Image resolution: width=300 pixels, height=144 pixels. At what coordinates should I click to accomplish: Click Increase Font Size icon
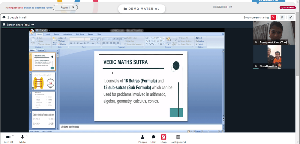[x=92, y=39]
